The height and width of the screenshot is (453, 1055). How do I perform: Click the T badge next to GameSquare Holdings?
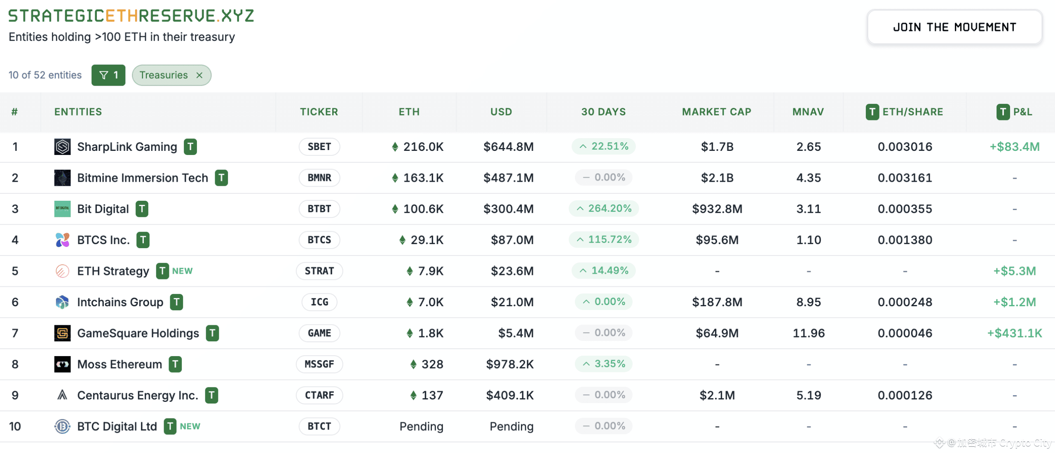click(212, 333)
